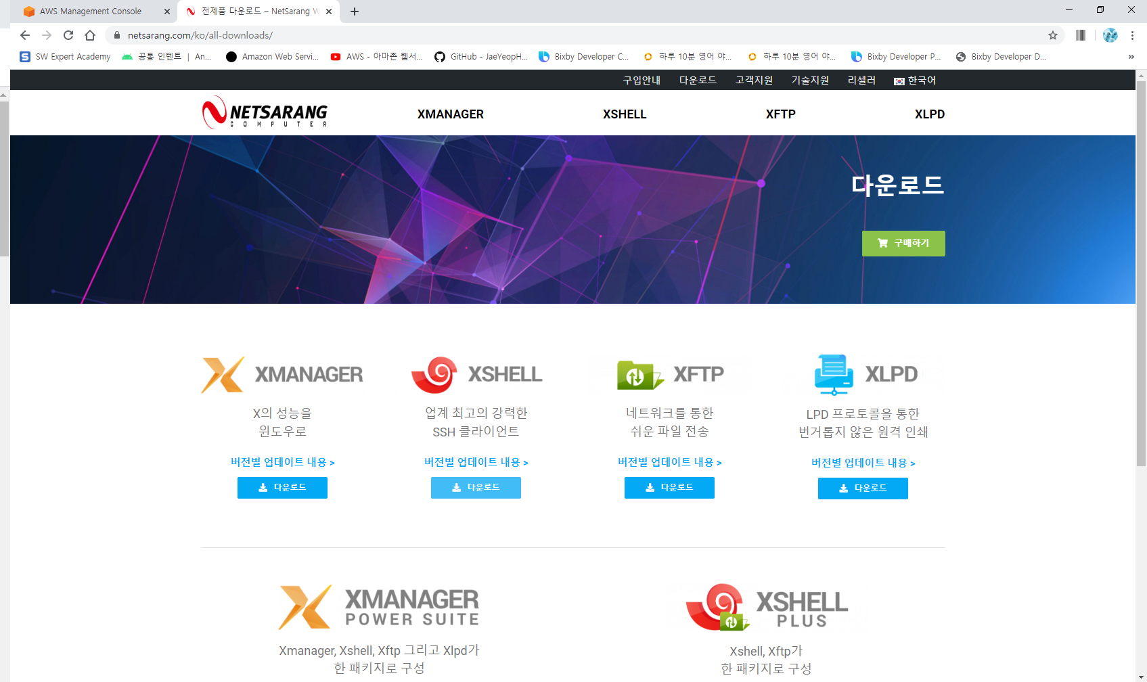
Task: Click the NetSarang Computer logo
Action: [265, 112]
